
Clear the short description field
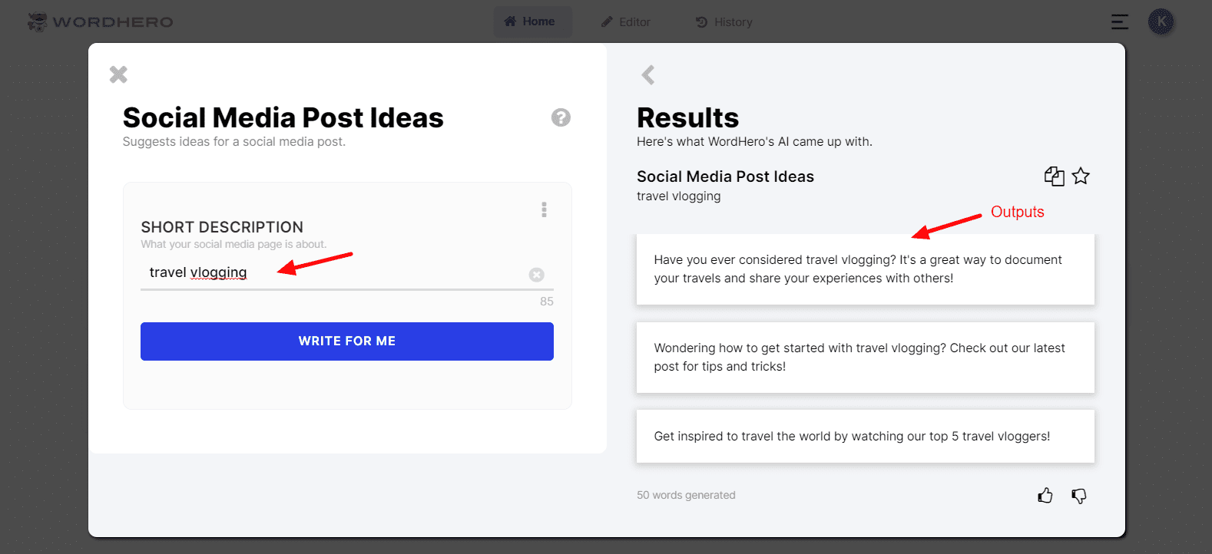coord(537,275)
